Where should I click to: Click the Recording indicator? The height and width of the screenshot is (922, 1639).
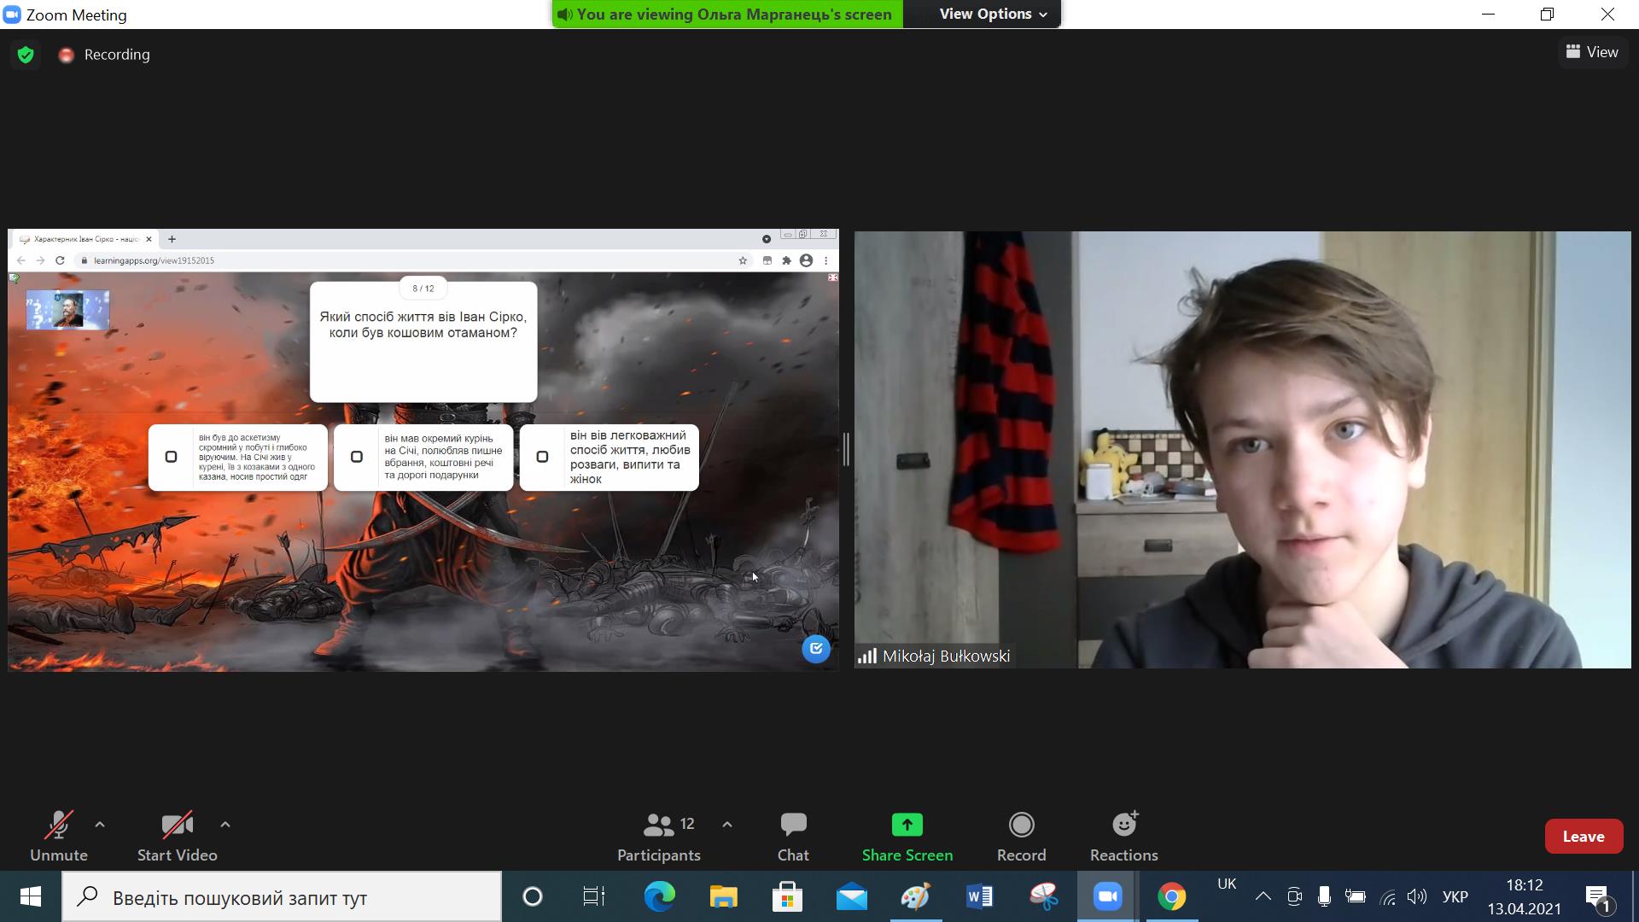[x=104, y=55]
